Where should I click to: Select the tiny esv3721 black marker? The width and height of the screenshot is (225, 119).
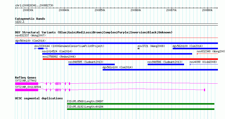point(139,49)
